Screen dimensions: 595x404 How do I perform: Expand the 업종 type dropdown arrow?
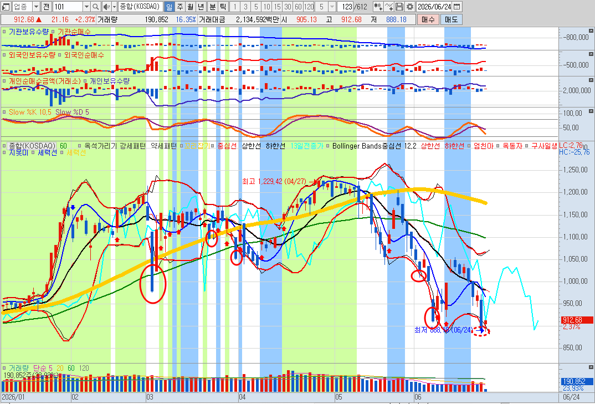pyautogui.click(x=36, y=7)
